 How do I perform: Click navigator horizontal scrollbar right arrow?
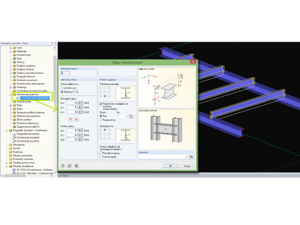coord(51,176)
